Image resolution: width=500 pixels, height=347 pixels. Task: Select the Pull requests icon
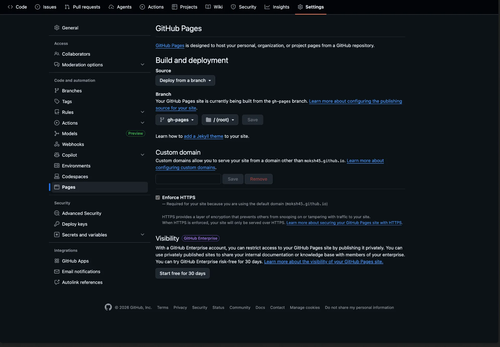click(x=67, y=7)
